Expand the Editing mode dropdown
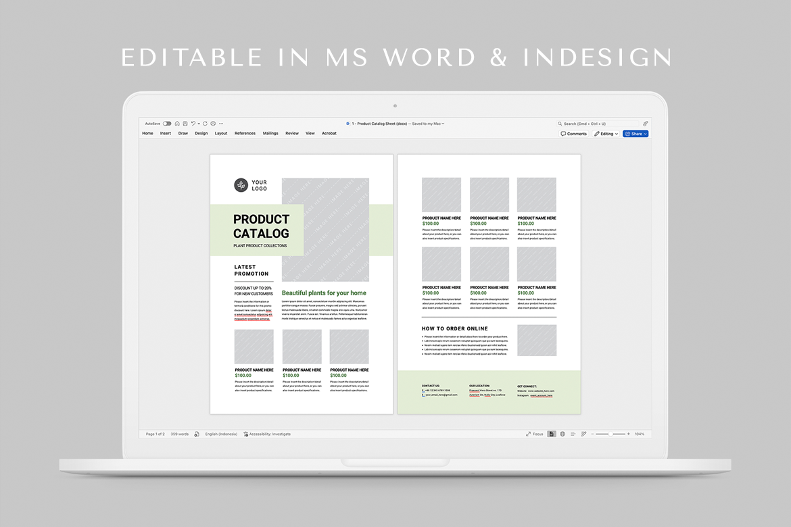791x527 pixels. click(606, 134)
